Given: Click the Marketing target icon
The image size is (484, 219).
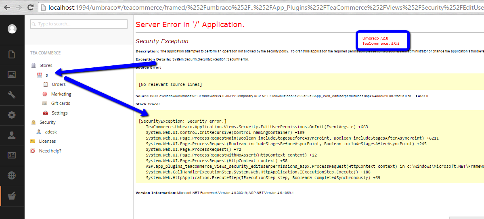Looking at the screenshot, I should 45,94.
